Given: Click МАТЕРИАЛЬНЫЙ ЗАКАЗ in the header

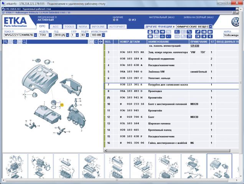Looking at the screenshot, I should point(162,17).
